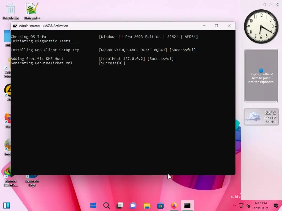282x211 pixels.
Task: Go to previous gadget page arrow
Action: 264,4
